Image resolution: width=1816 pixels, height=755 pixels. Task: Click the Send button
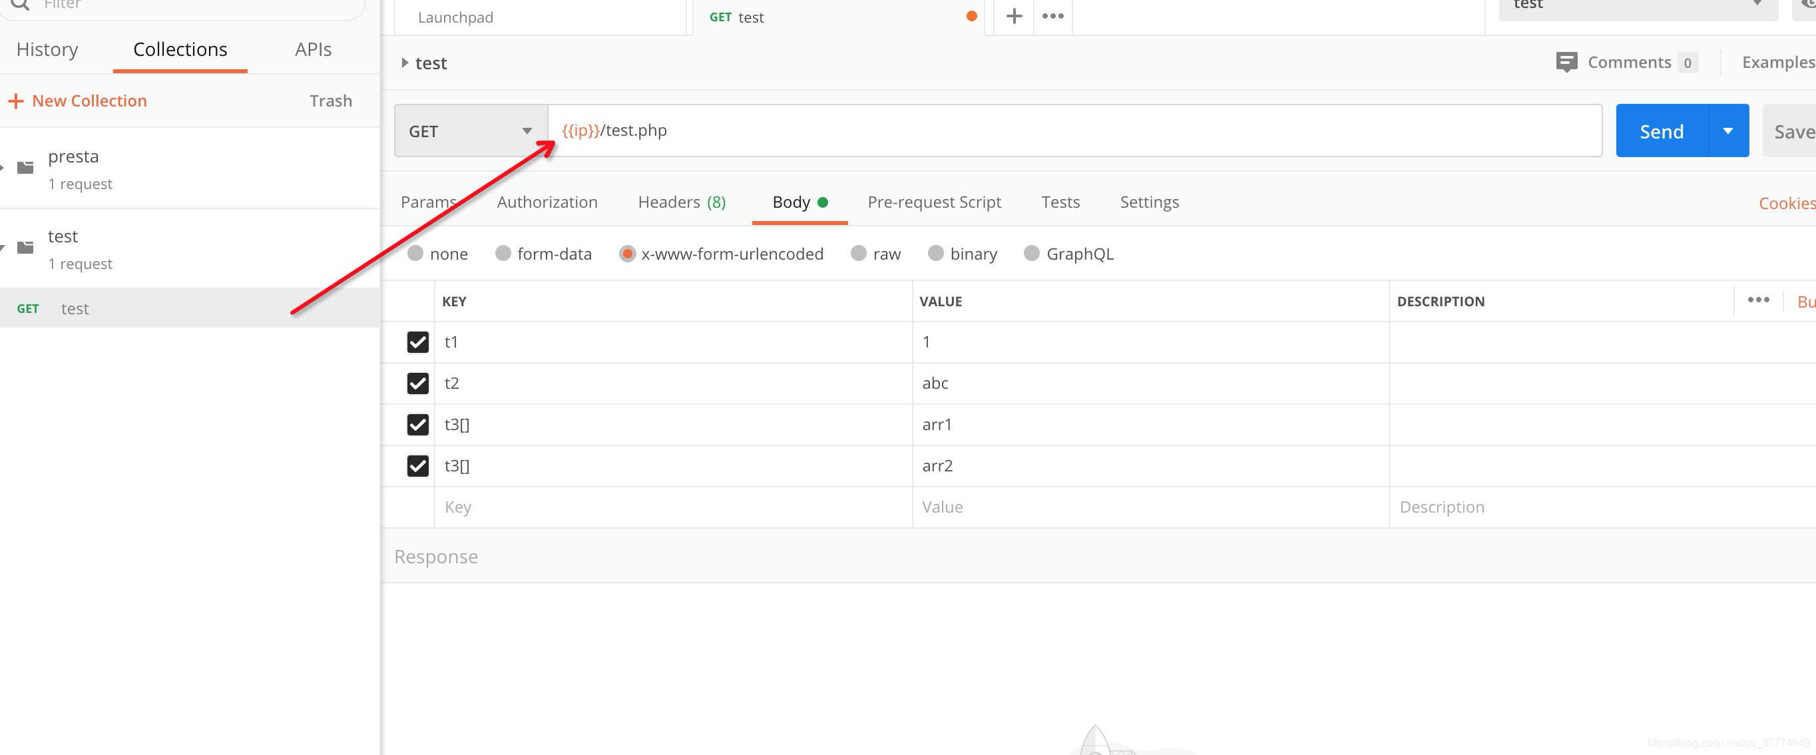pyautogui.click(x=1661, y=131)
